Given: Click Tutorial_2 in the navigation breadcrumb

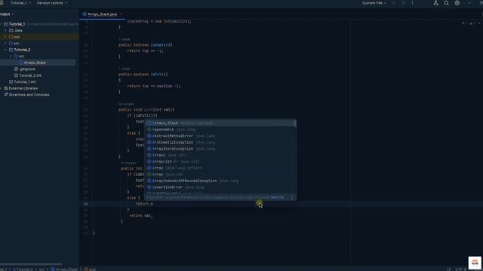Looking at the screenshot, I should 22,269.
